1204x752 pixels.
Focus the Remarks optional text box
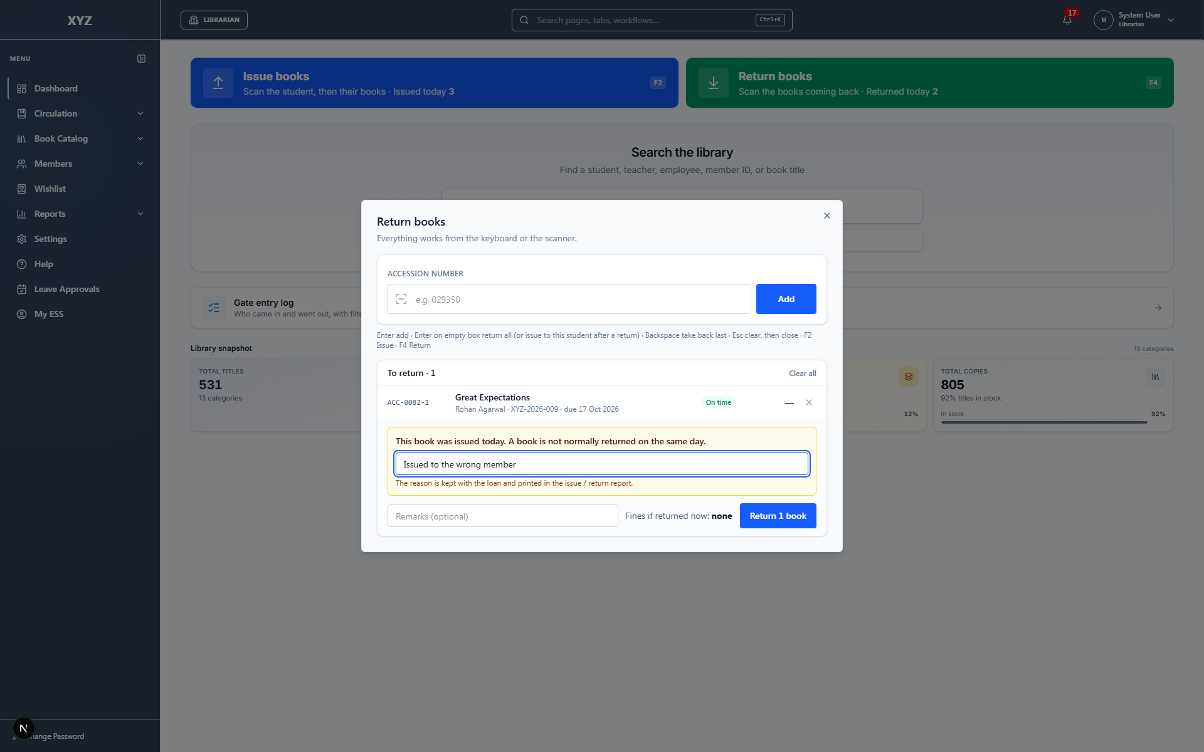coord(502,516)
